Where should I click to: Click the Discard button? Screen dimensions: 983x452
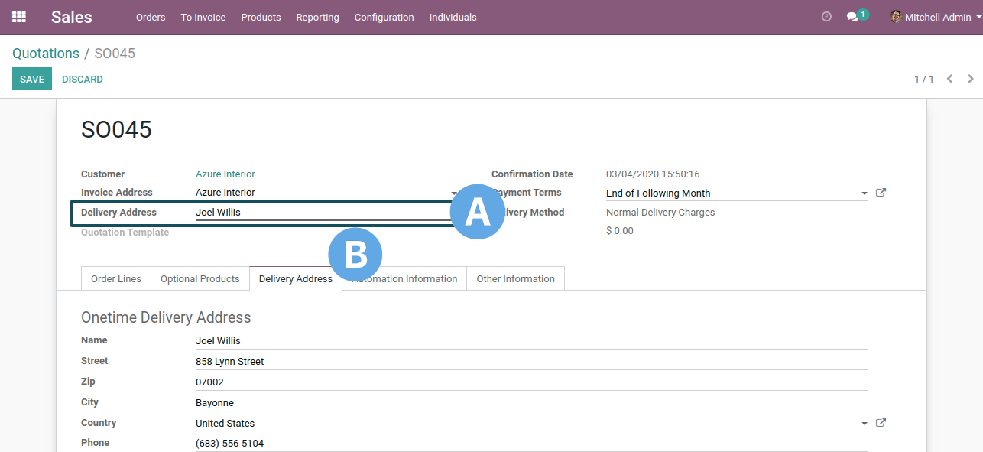[x=83, y=79]
